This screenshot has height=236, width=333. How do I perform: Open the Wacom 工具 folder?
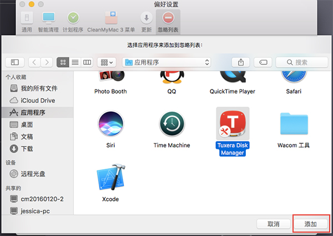click(294, 124)
